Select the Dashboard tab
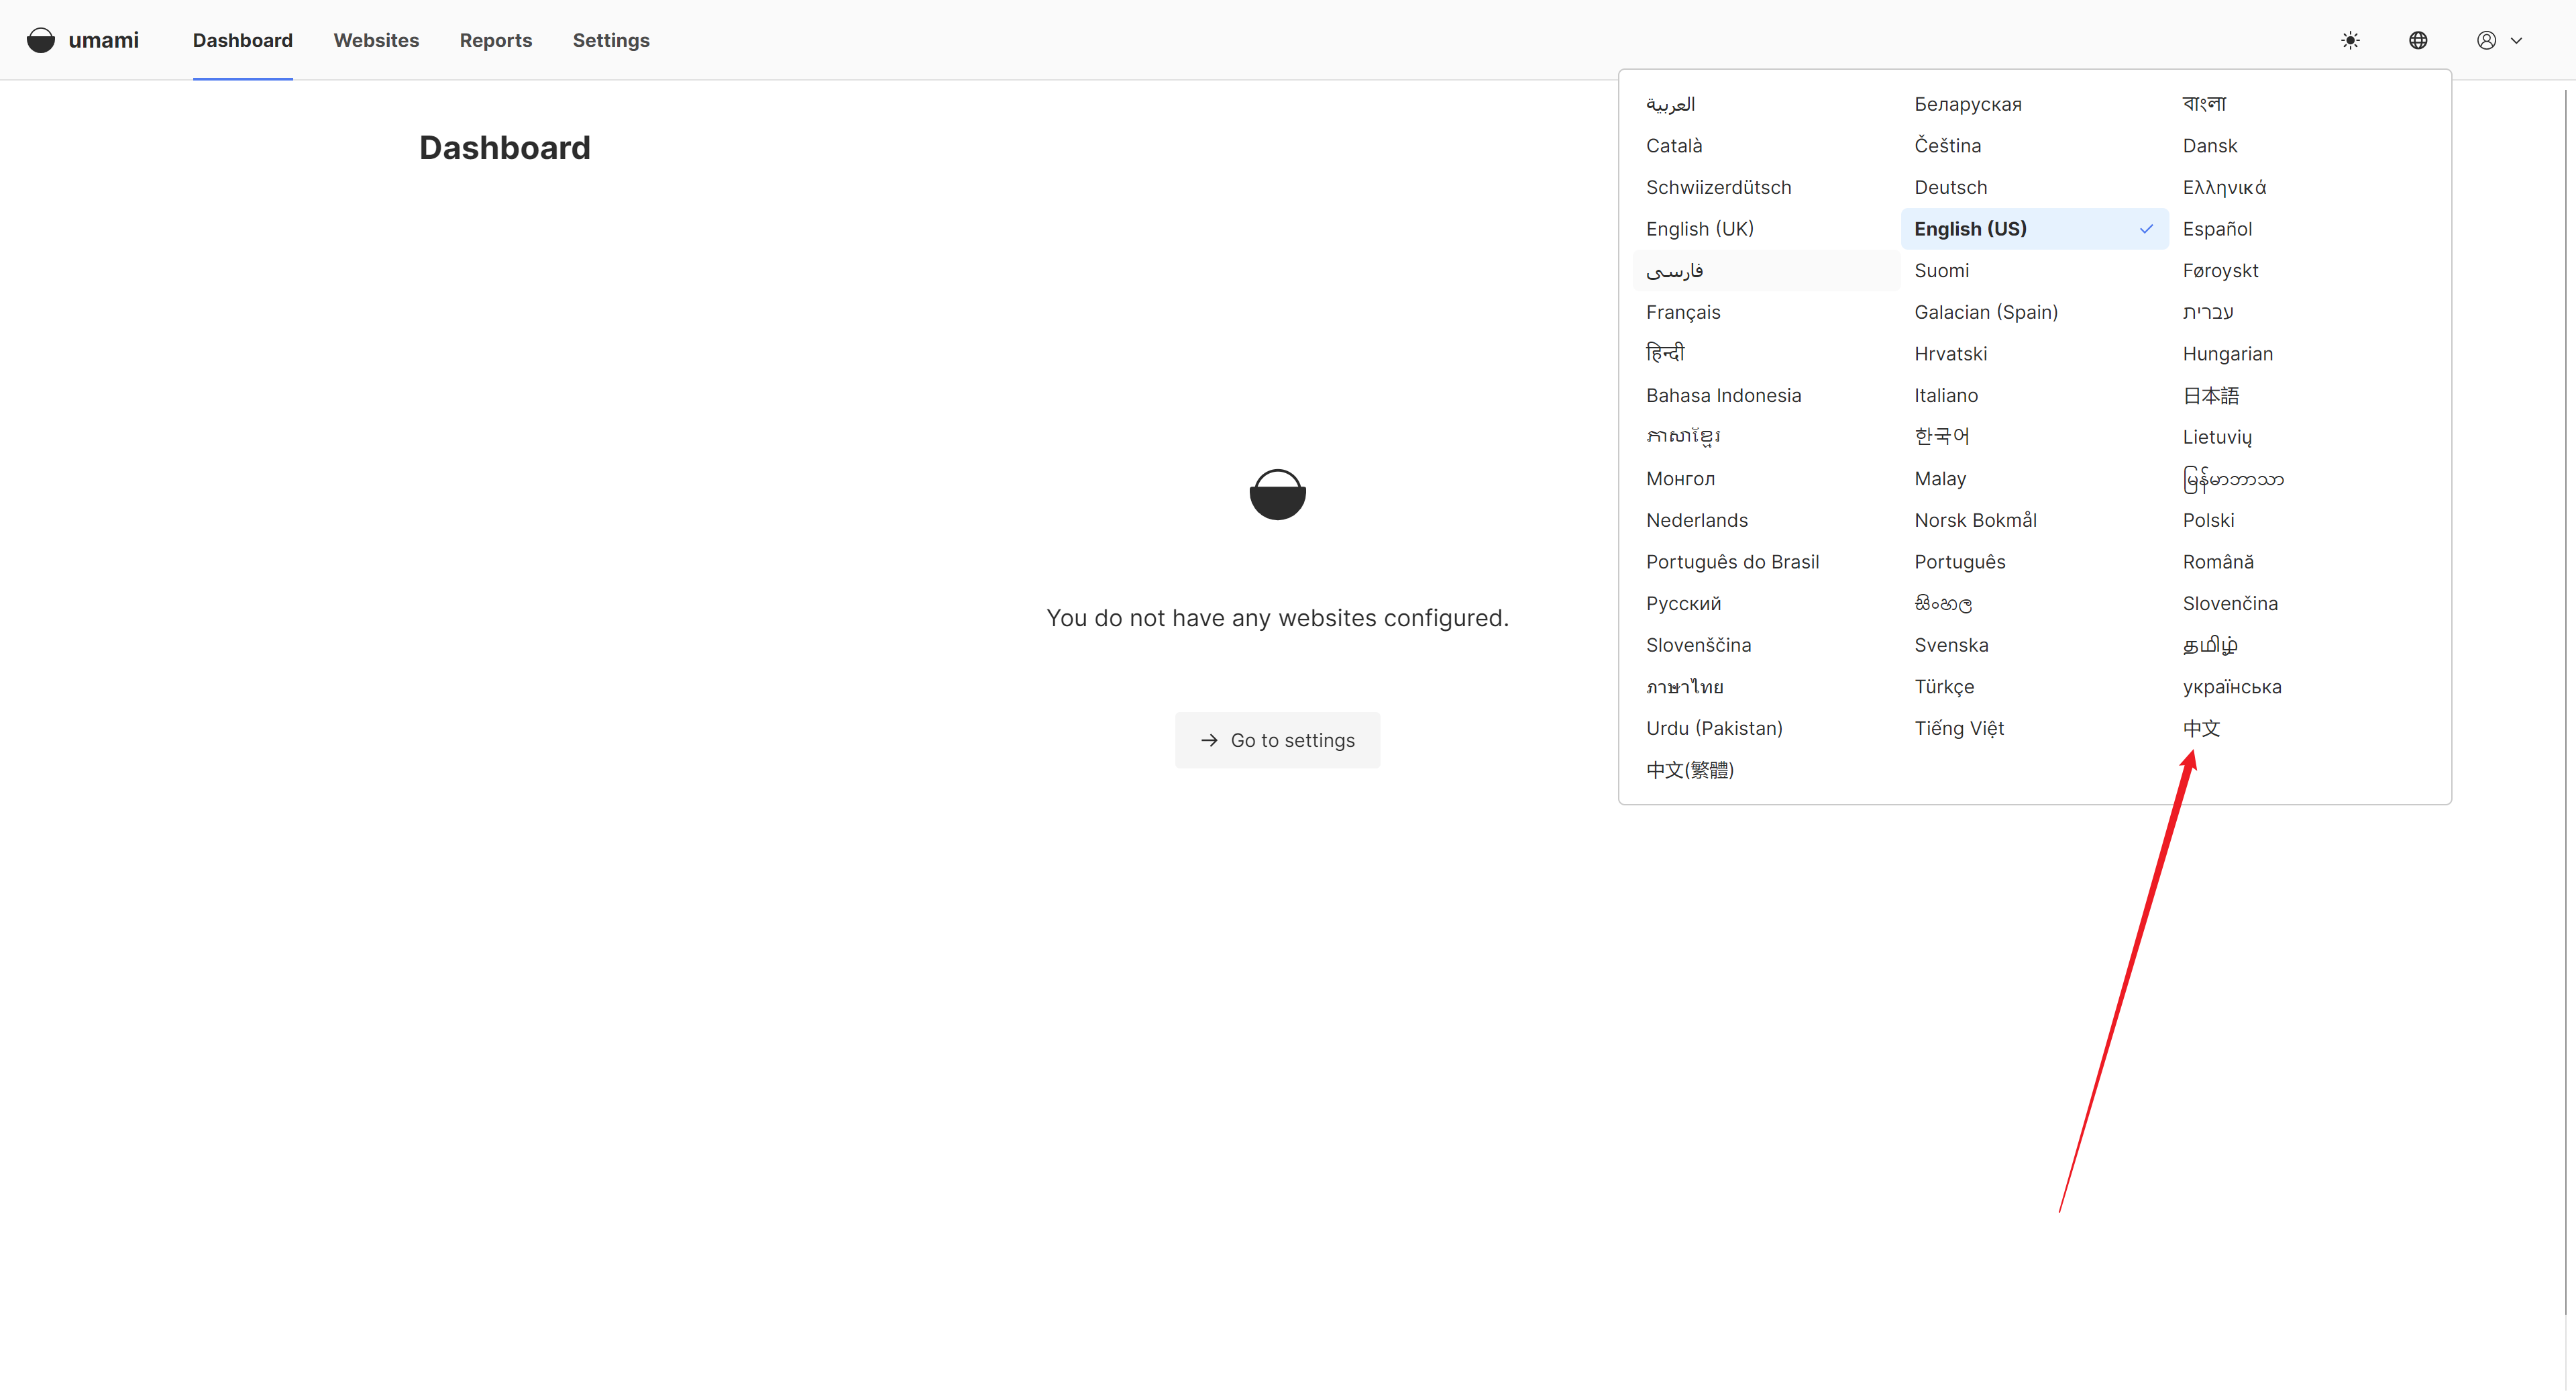This screenshot has height=1400, width=2576. [x=243, y=40]
